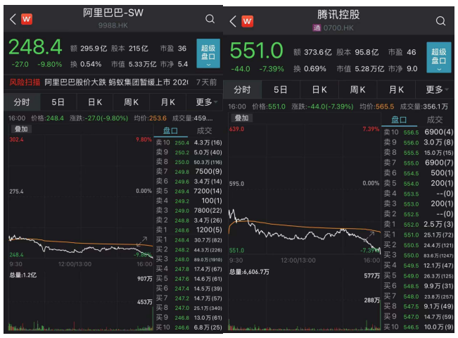Select the Tencent 买3 row at 550.0
458x338 pixels.
click(x=419, y=255)
